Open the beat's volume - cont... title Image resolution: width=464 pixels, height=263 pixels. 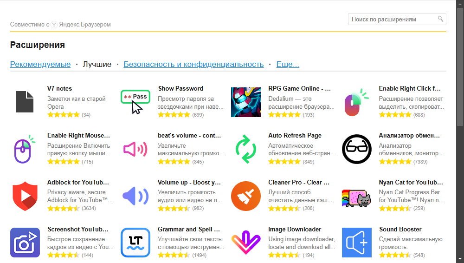[189, 136]
